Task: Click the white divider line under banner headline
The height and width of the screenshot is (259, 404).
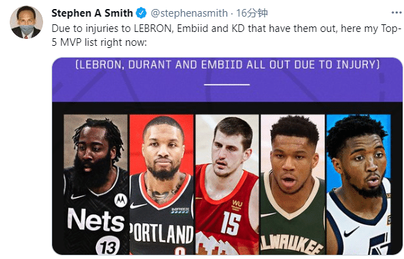Action: click(x=227, y=84)
